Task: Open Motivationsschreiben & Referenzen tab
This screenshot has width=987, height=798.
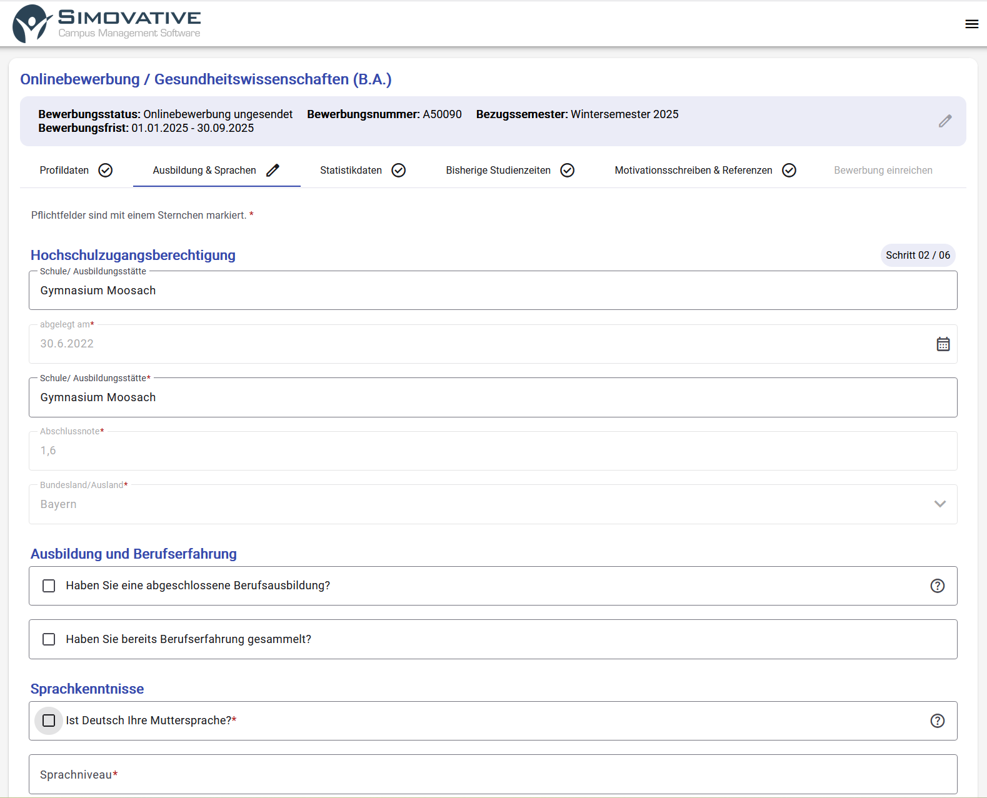Action: (705, 171)
